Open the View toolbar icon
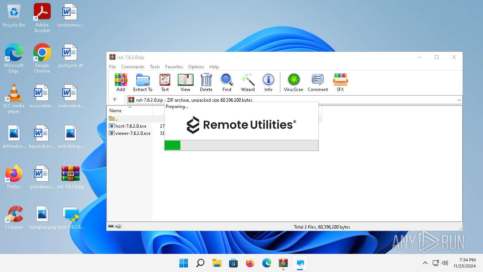483x272 pixels. 185,82
